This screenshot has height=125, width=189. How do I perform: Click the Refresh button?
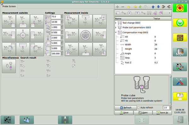click(x=126, y=108)
